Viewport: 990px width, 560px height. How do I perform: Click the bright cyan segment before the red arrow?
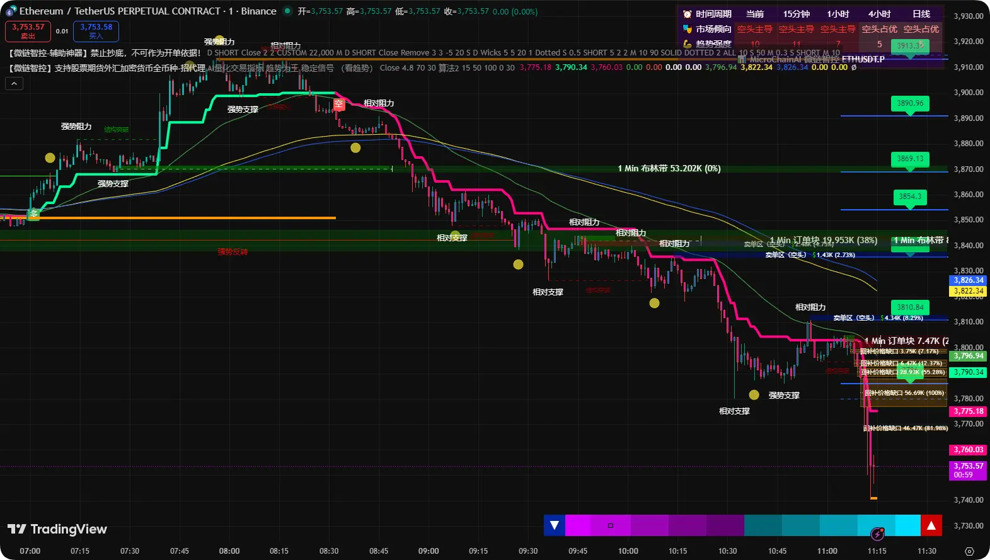pos(908,525)
